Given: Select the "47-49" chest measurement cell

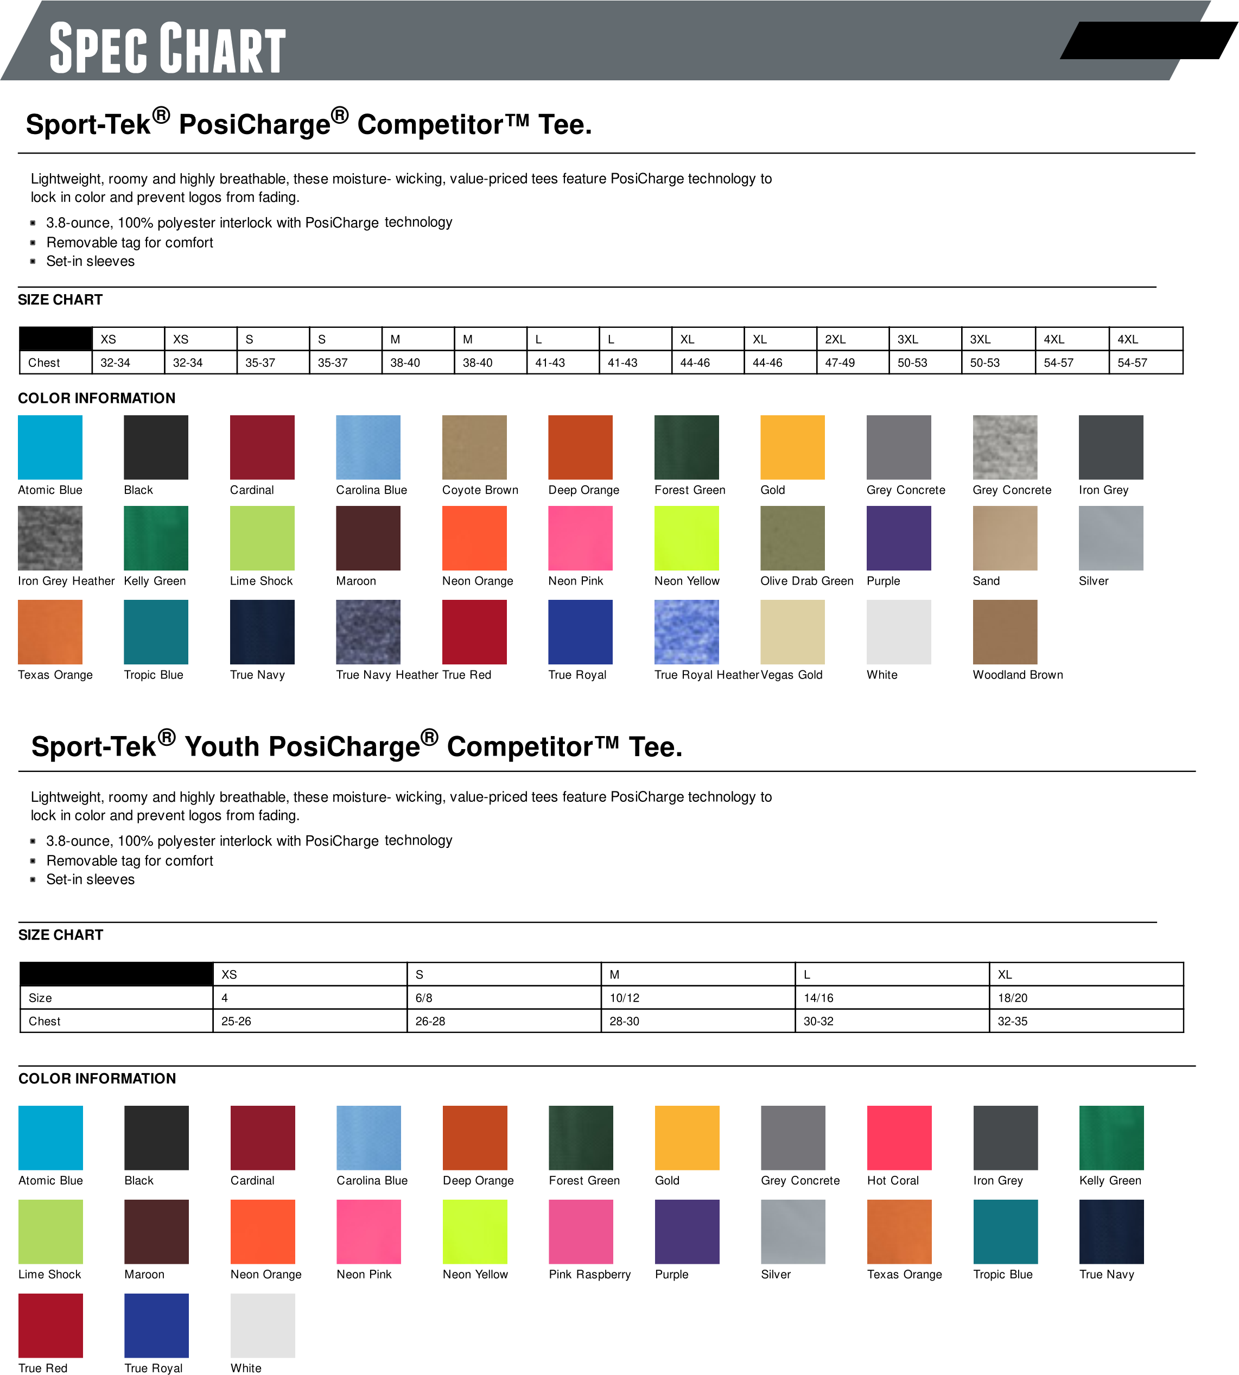Looking at the screenshot, I should [853, 363].
